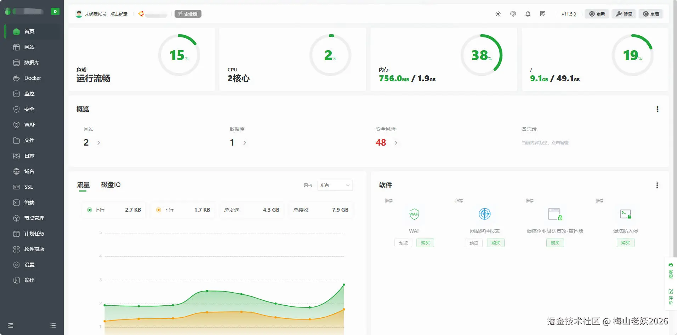Click the 负载 15% load gauge

tap(179, 55)
